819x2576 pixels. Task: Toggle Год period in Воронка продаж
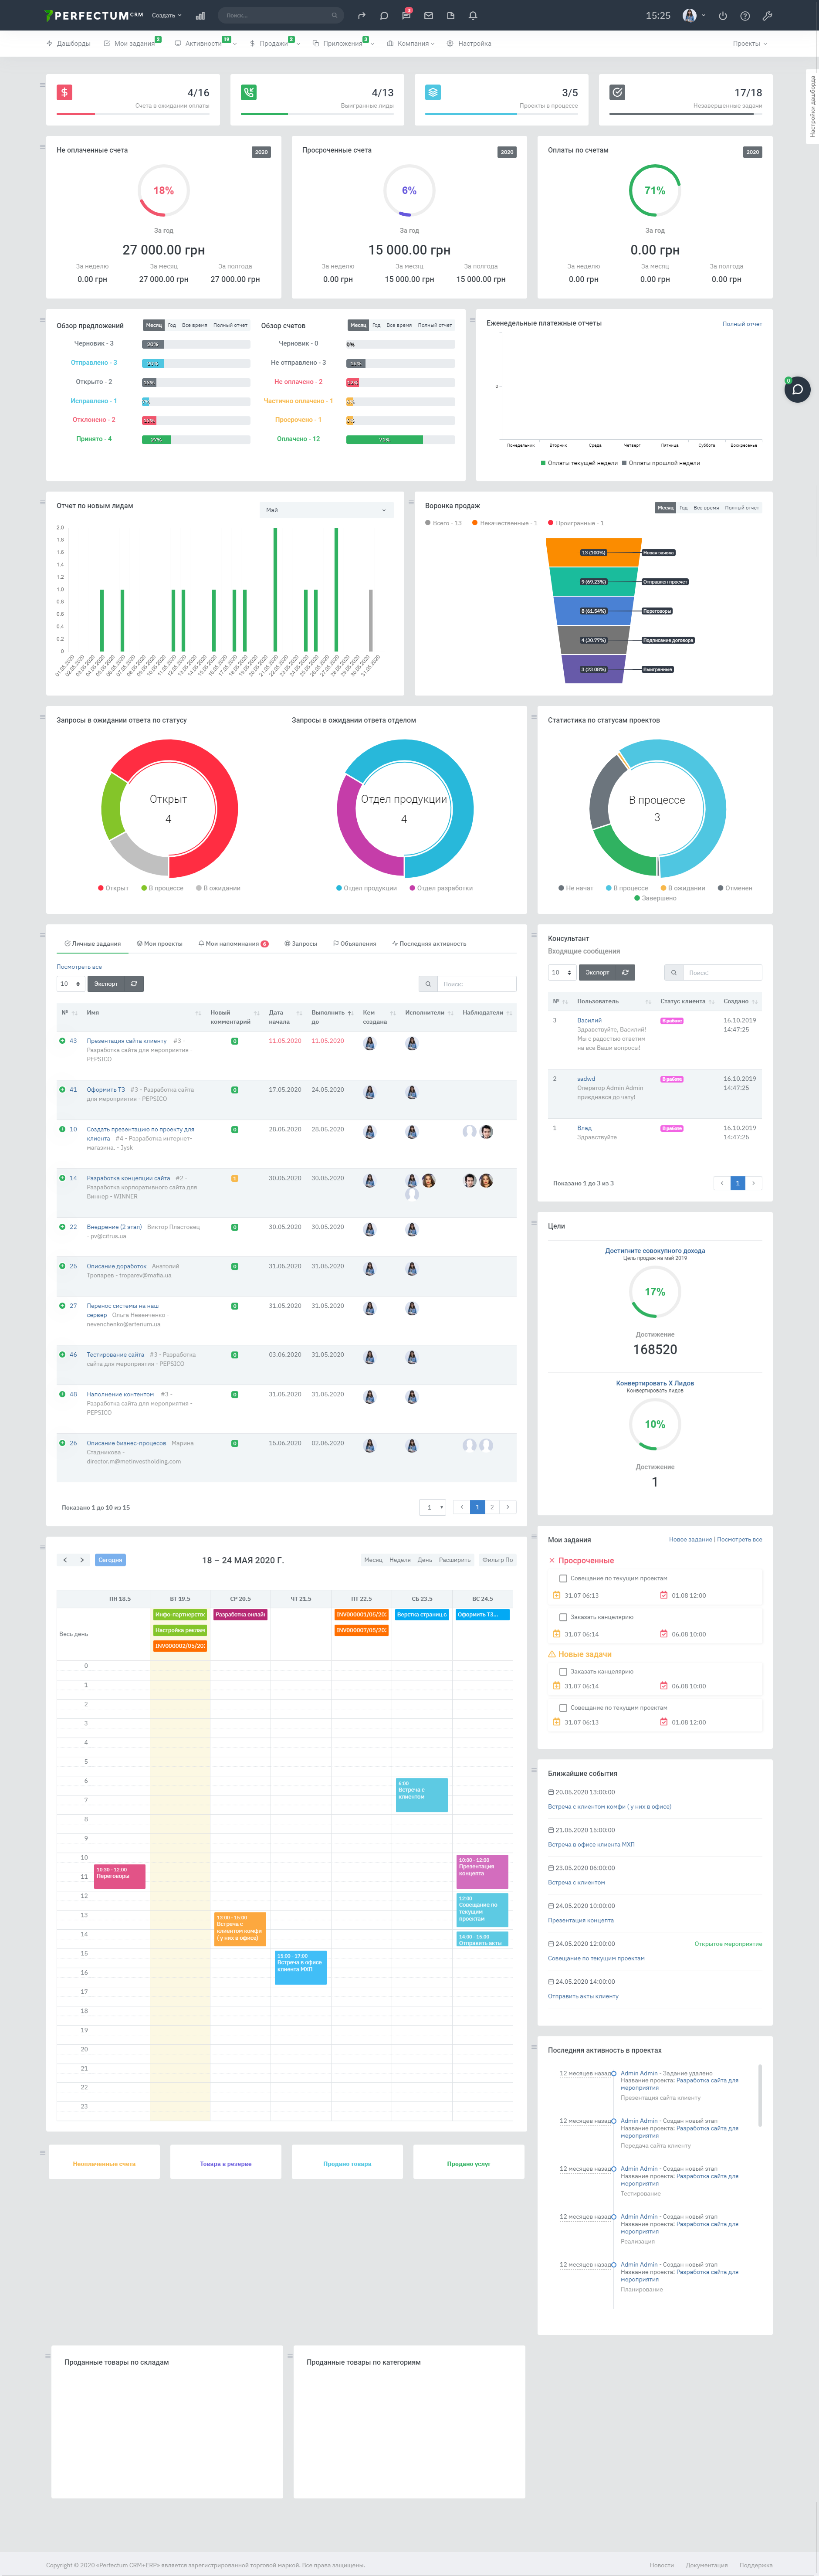click(x=684, y=508)
